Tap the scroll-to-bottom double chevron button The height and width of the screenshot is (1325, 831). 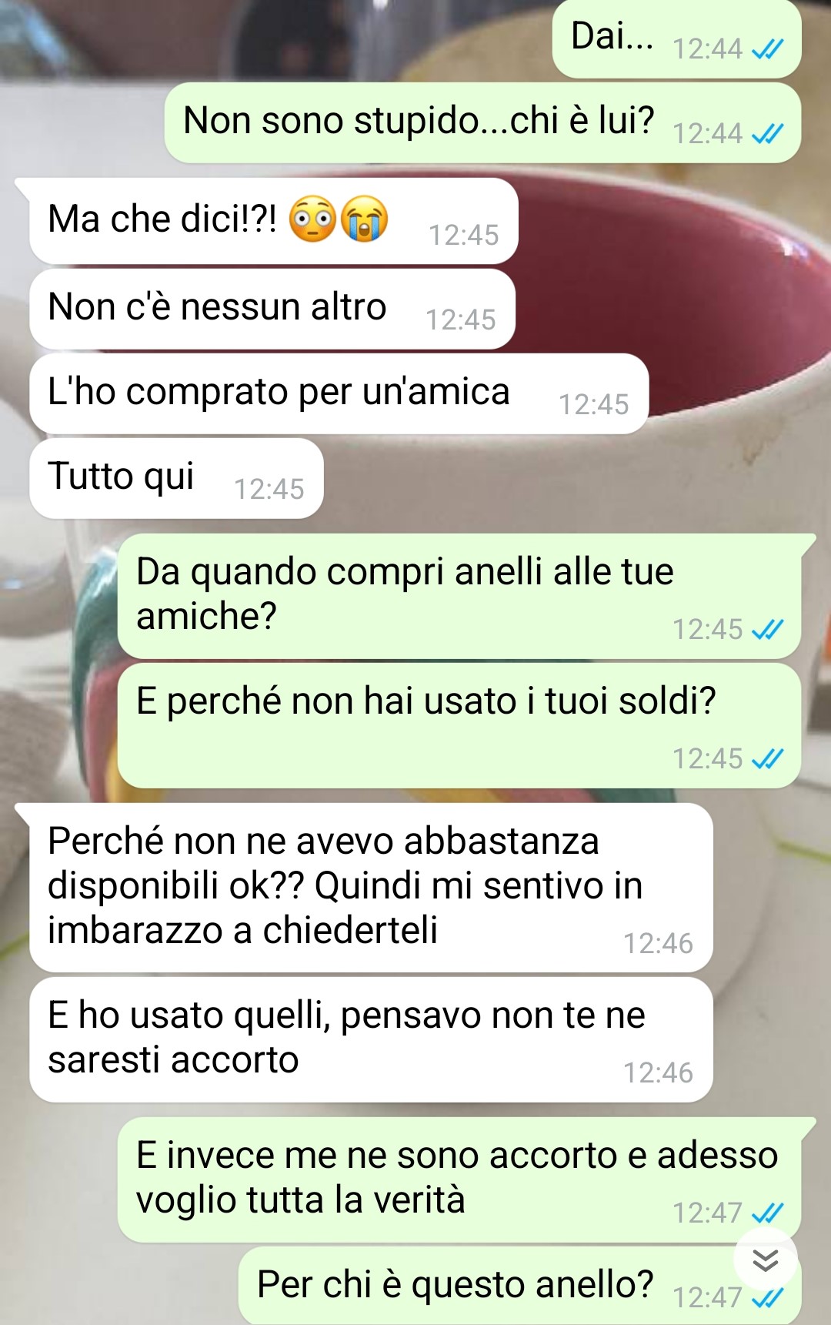[765, 1260]
